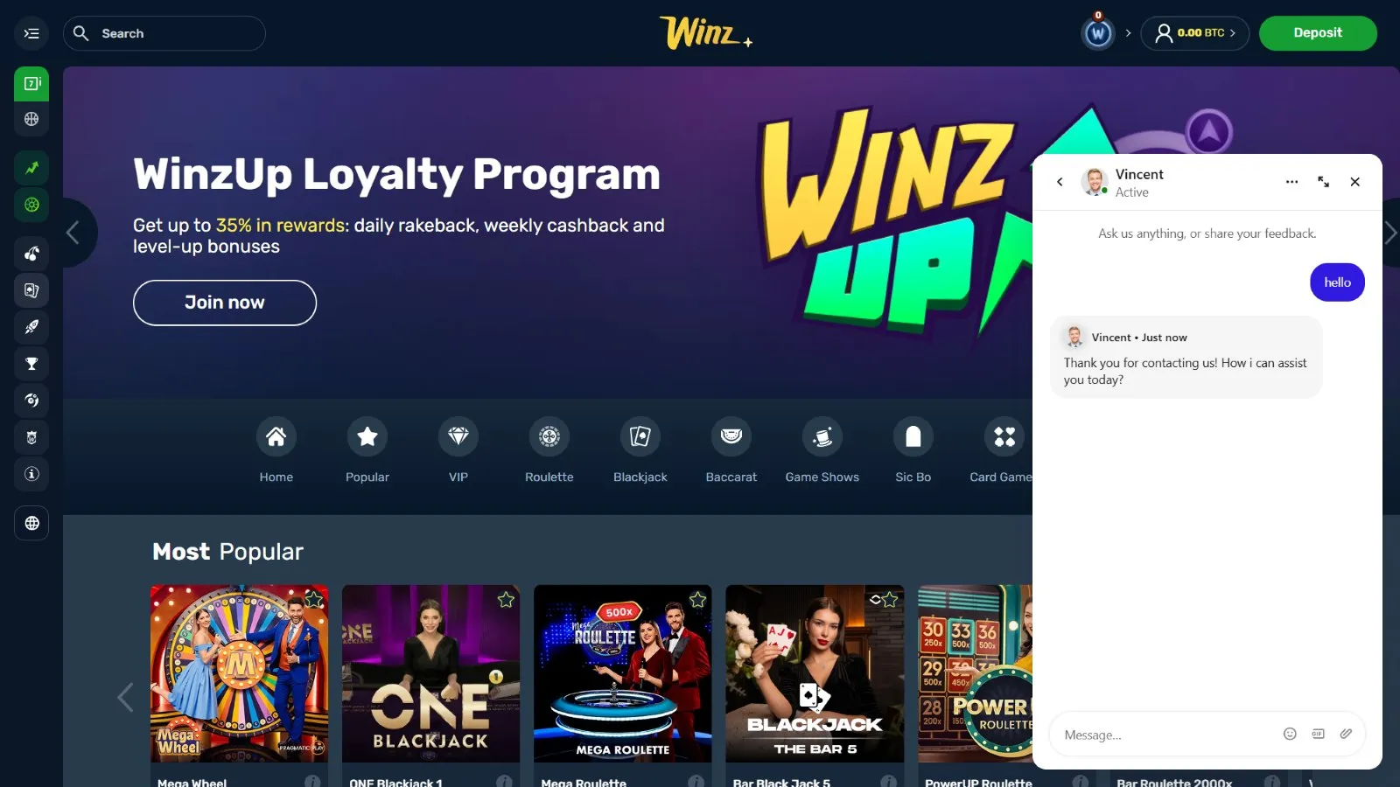Open the GIF picker in chat
This screenshot has width=1400, height=787.
[1318, 734]
